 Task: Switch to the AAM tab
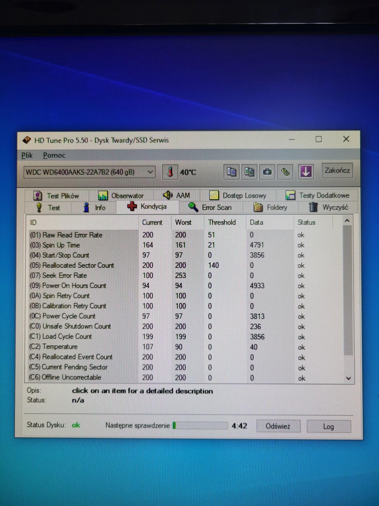(x=176, y=195)
